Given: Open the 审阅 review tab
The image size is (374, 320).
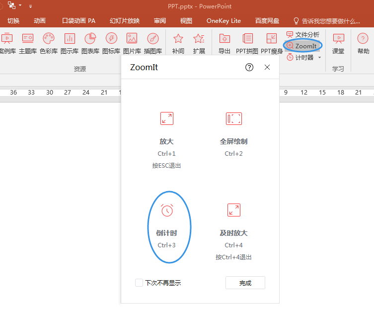Looking at the screenshot, I should pos(160,21).
